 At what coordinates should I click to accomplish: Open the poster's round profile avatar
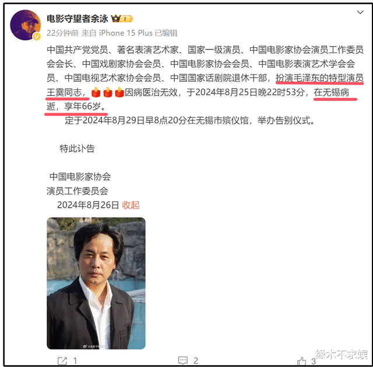25,25
